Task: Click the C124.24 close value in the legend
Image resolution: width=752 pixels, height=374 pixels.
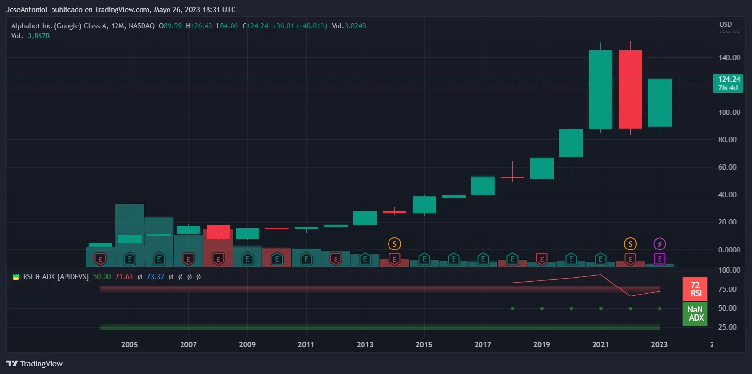Action: (254, 26)
